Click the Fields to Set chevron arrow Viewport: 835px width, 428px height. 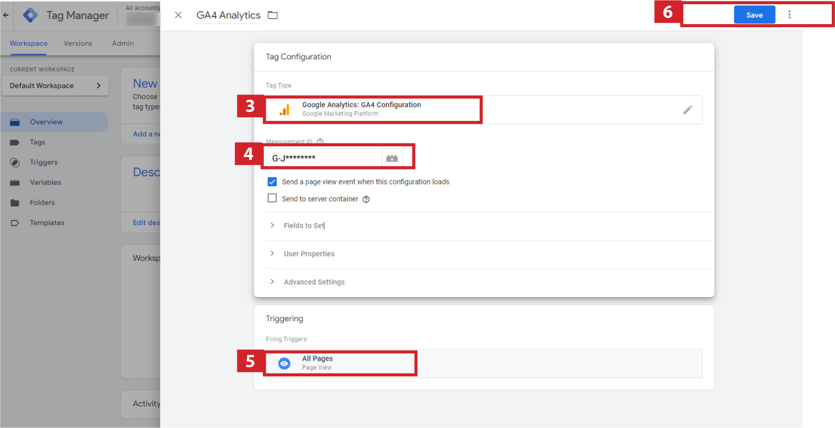tap(272, 225)
